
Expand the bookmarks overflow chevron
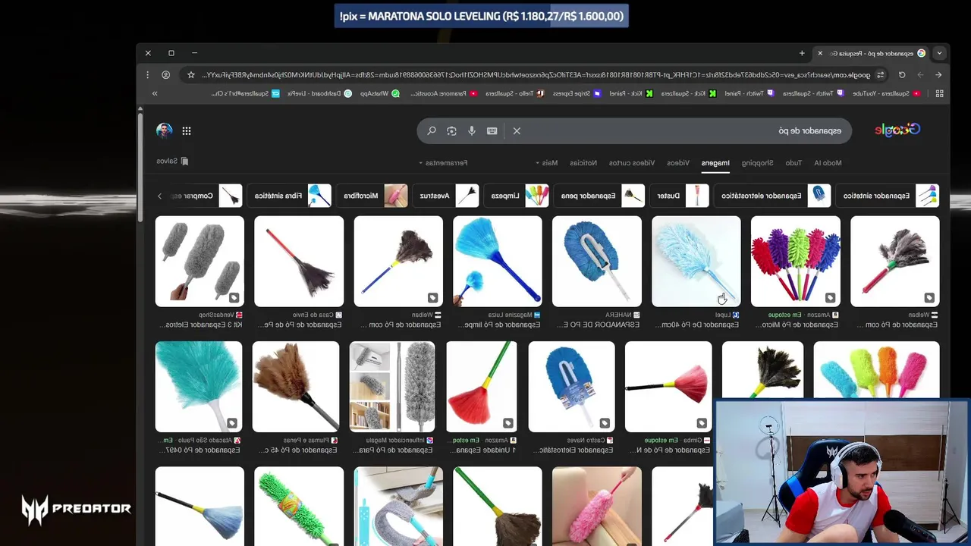pos(155,93)
